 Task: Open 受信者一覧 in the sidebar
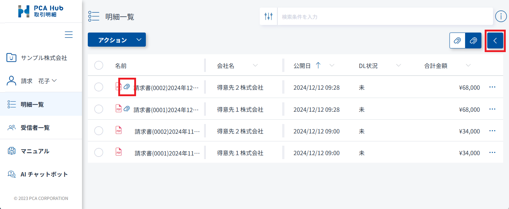[35, 128]
